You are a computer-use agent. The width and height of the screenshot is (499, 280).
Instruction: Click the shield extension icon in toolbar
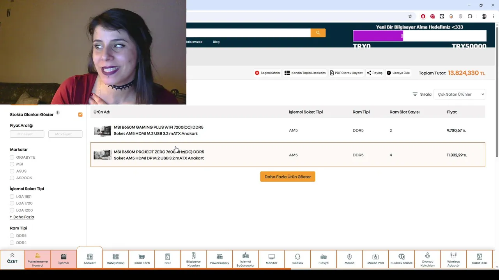coord(460,16)
